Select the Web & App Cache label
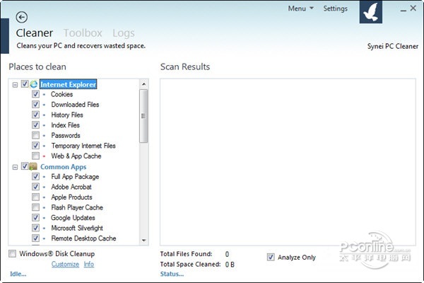Viewport: 424px width, 283px height. [x=76, y=156]
